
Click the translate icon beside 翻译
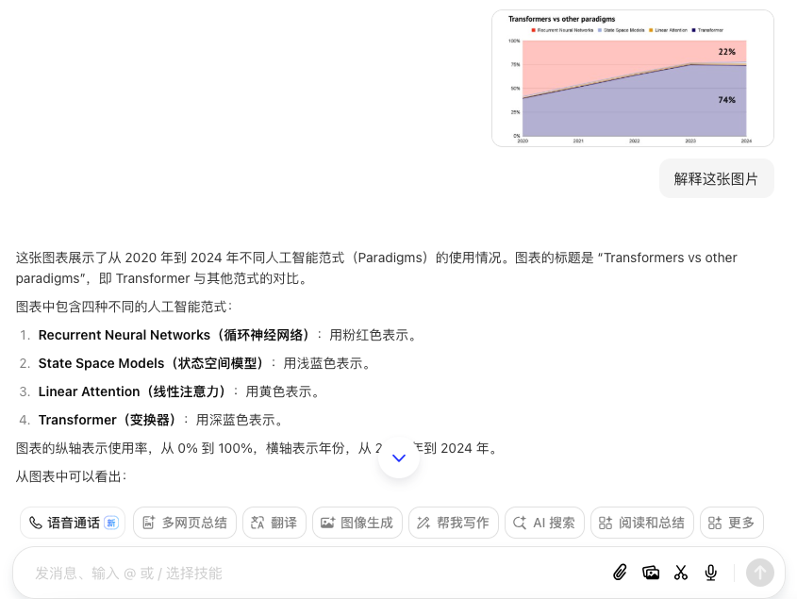pyautogui.click(x=257, y=523)
